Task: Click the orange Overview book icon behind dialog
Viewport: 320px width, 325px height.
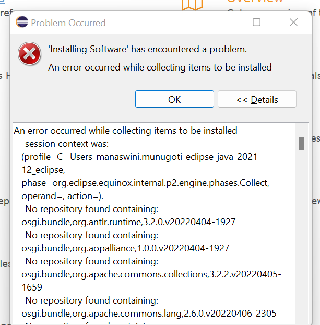Action: [x=192, y=5]
